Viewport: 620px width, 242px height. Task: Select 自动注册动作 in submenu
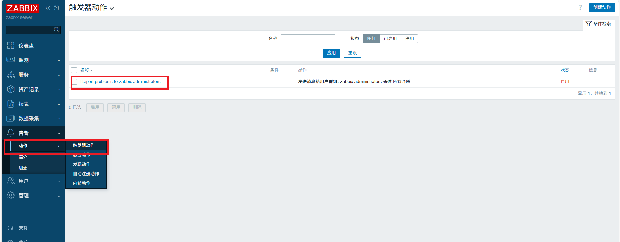point(86,174)
